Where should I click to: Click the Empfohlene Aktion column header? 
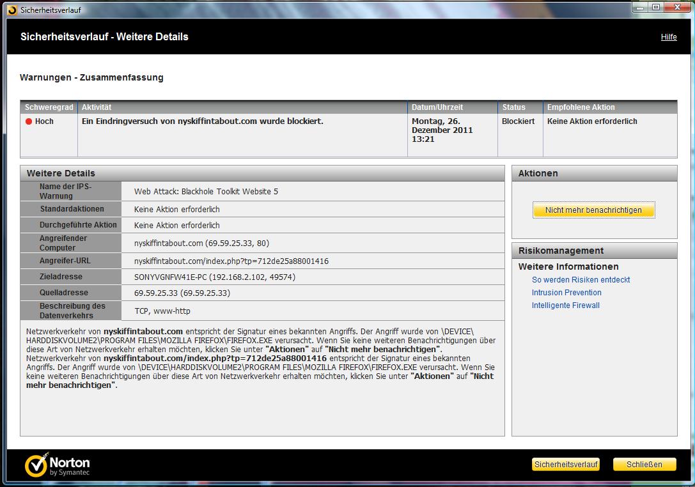[581, 107]
